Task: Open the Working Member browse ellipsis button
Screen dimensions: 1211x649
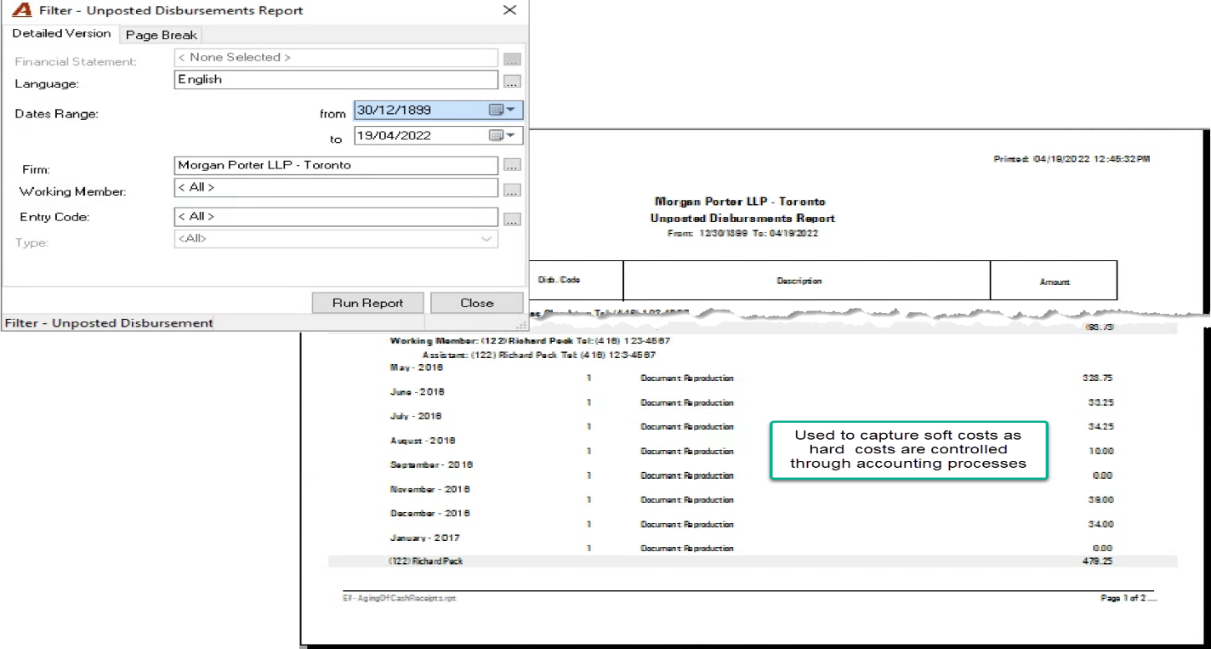Action: (x=511, y=191)
